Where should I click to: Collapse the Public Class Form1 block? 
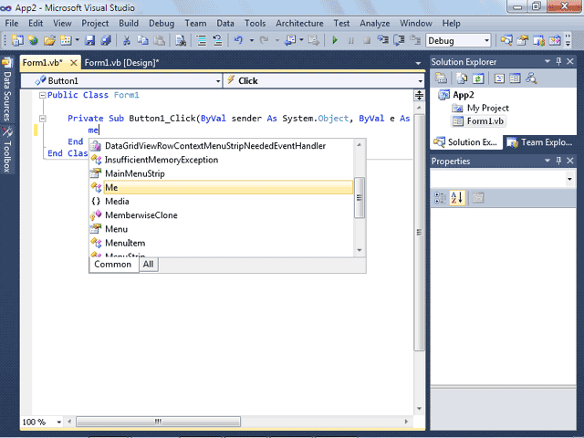pyautogui.click(x=43, y=95)
